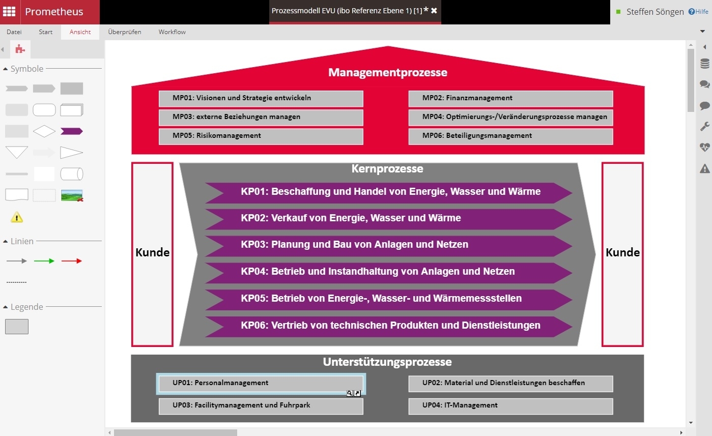
Task: Switch to the Start tab
Action: coord(46,32)
